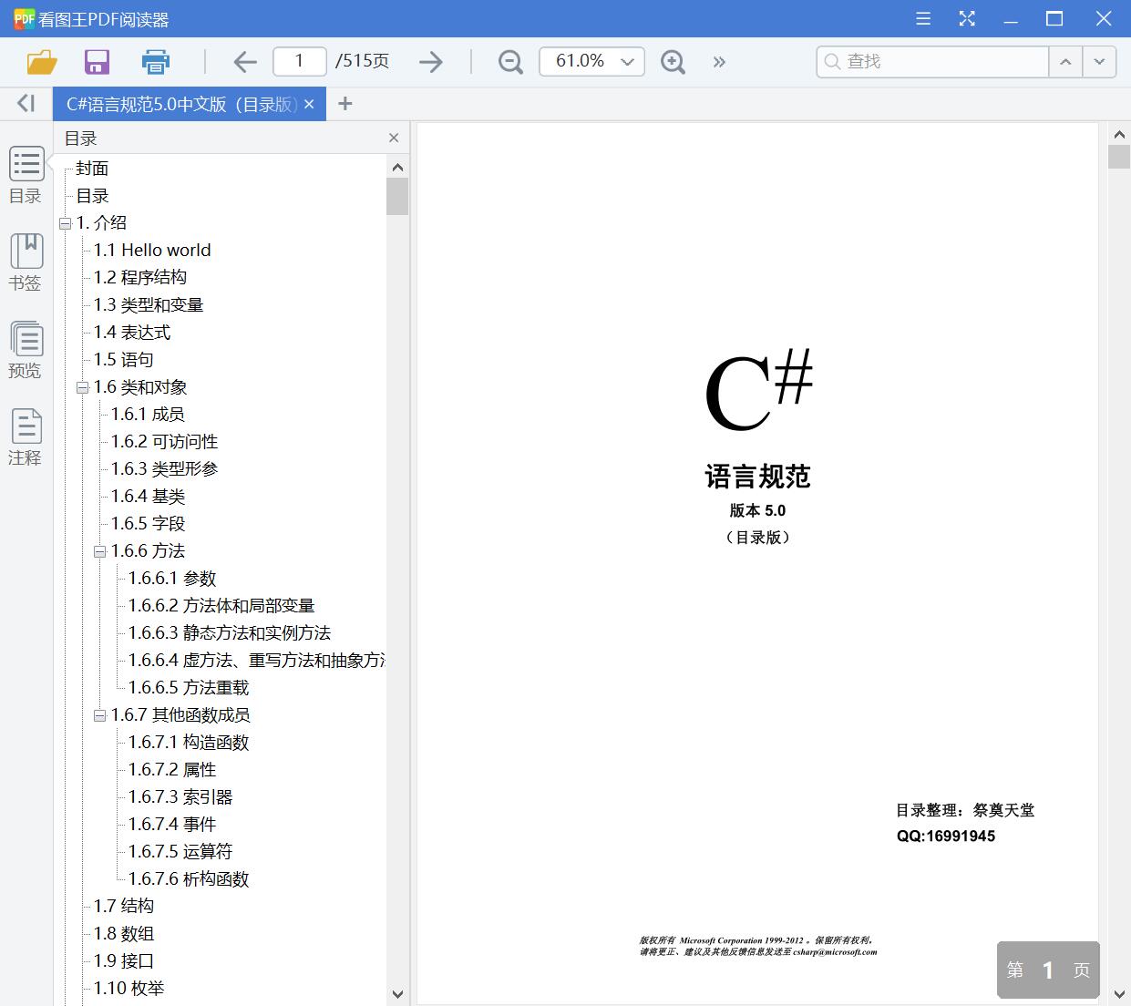1131x1006 pixels.
Task: Select the 目录 catalog panel icon
Action: pos(26,174)
